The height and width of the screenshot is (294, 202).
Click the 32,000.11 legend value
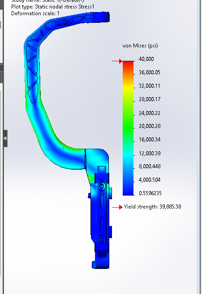(150, 86)
